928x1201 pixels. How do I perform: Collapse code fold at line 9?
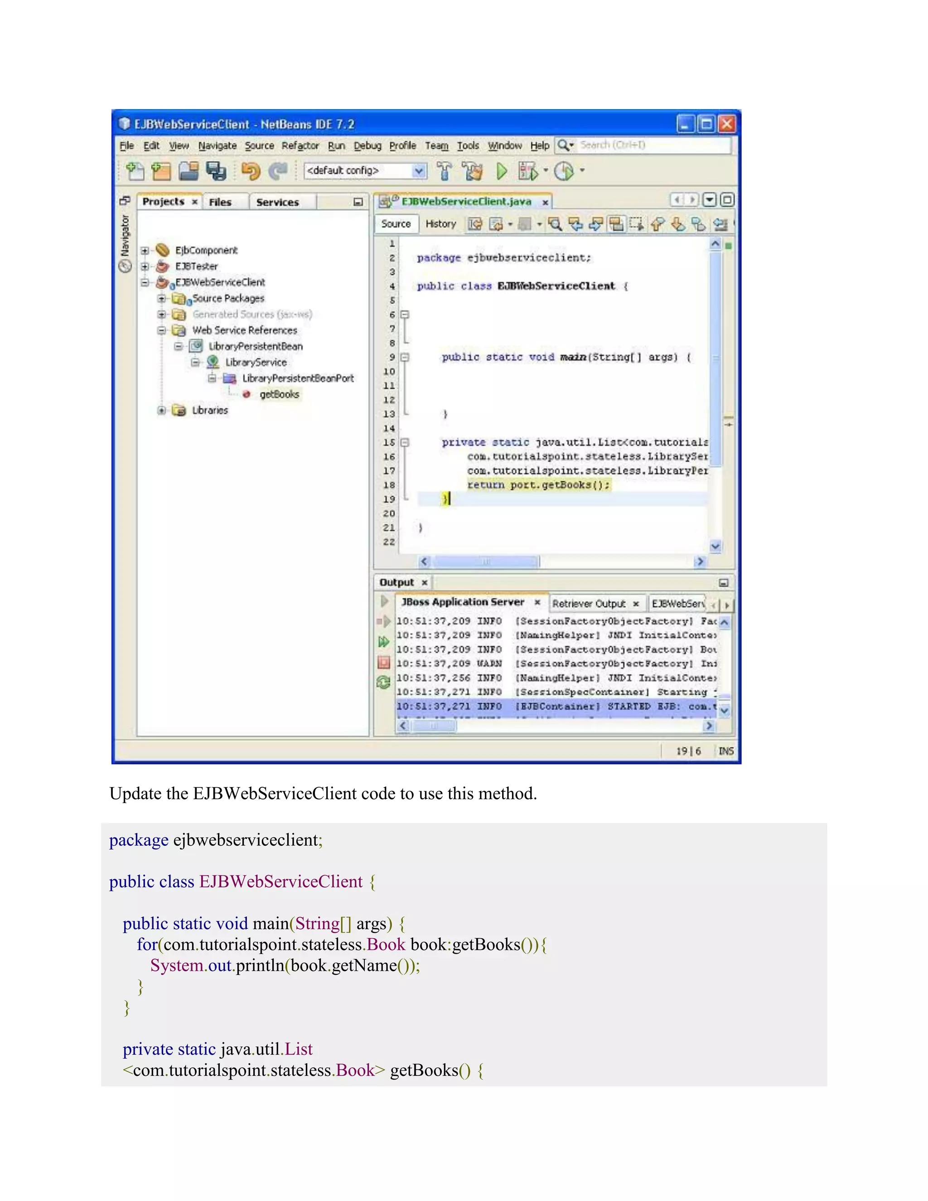pos(405,358)
